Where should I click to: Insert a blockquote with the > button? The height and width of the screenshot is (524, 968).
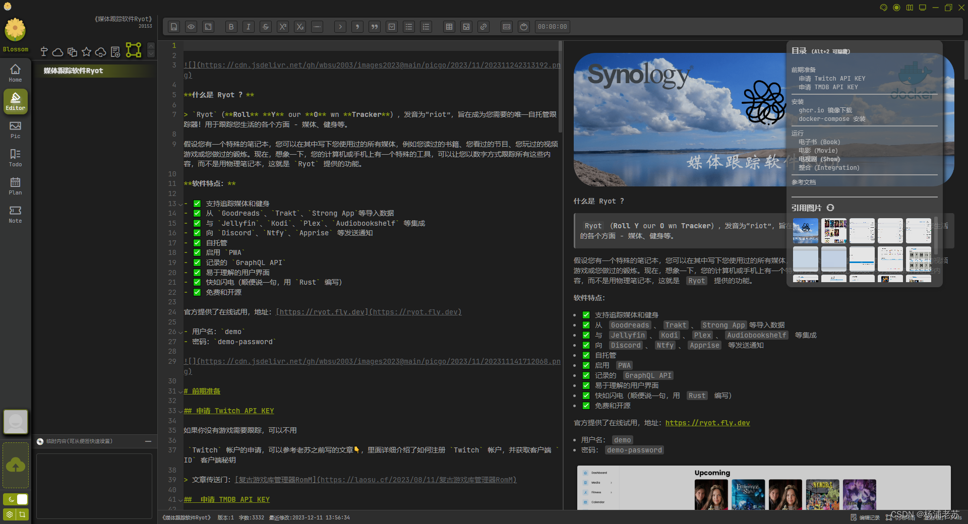[x=340, y=27]
